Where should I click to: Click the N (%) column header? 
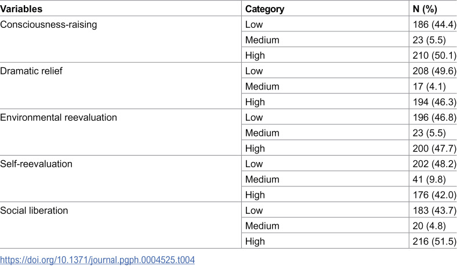425,9
